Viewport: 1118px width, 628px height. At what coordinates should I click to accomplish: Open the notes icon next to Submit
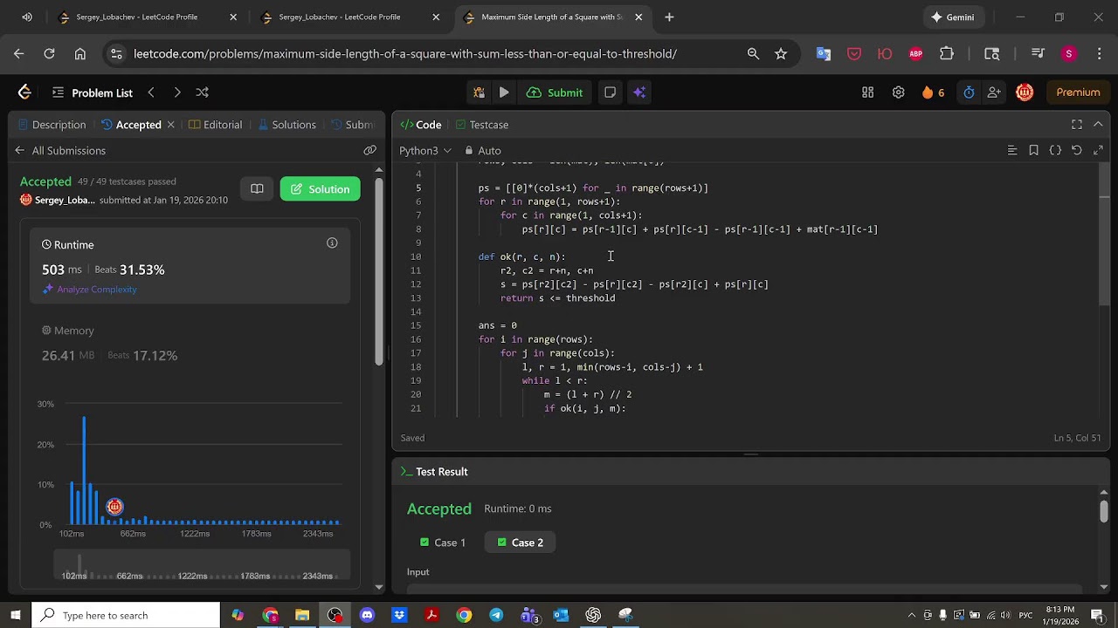pyautogui.click(x=611, y=92)
